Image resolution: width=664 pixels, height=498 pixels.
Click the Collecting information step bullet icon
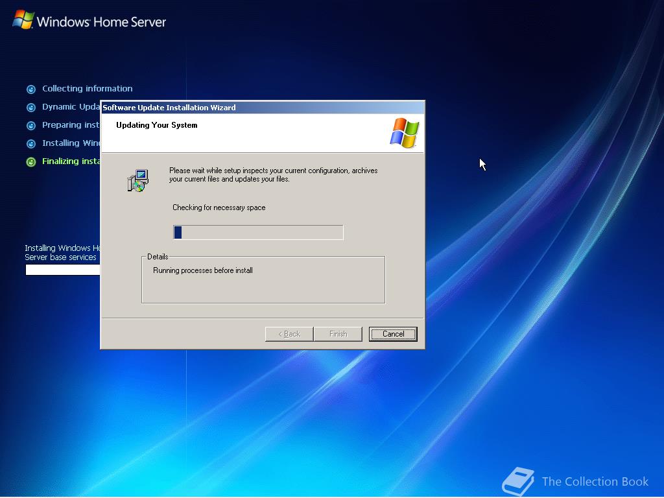31,89
